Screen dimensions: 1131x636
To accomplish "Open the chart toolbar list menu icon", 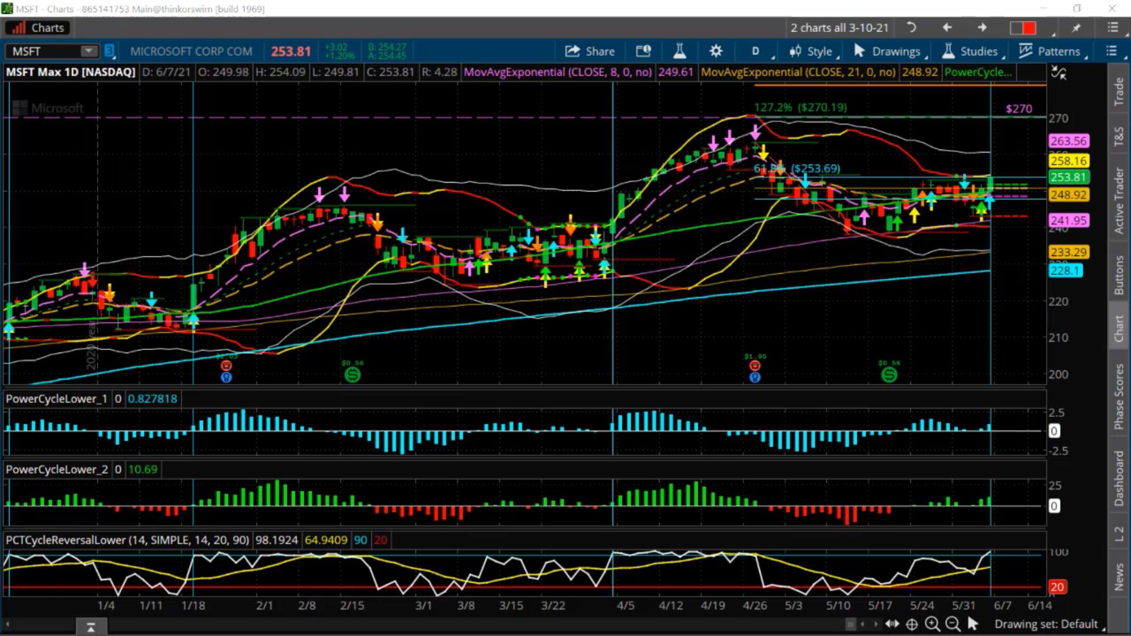I will click(x=1111, y=51).
